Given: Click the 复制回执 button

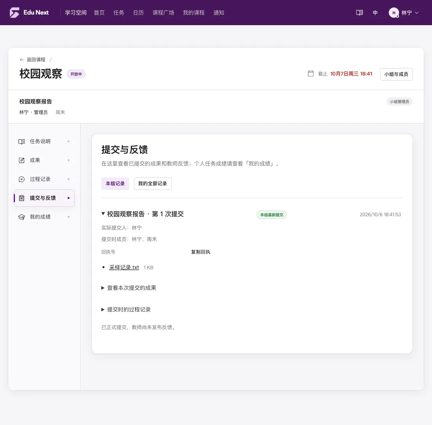Looking at the screenshot, I should tap(201, 252).
